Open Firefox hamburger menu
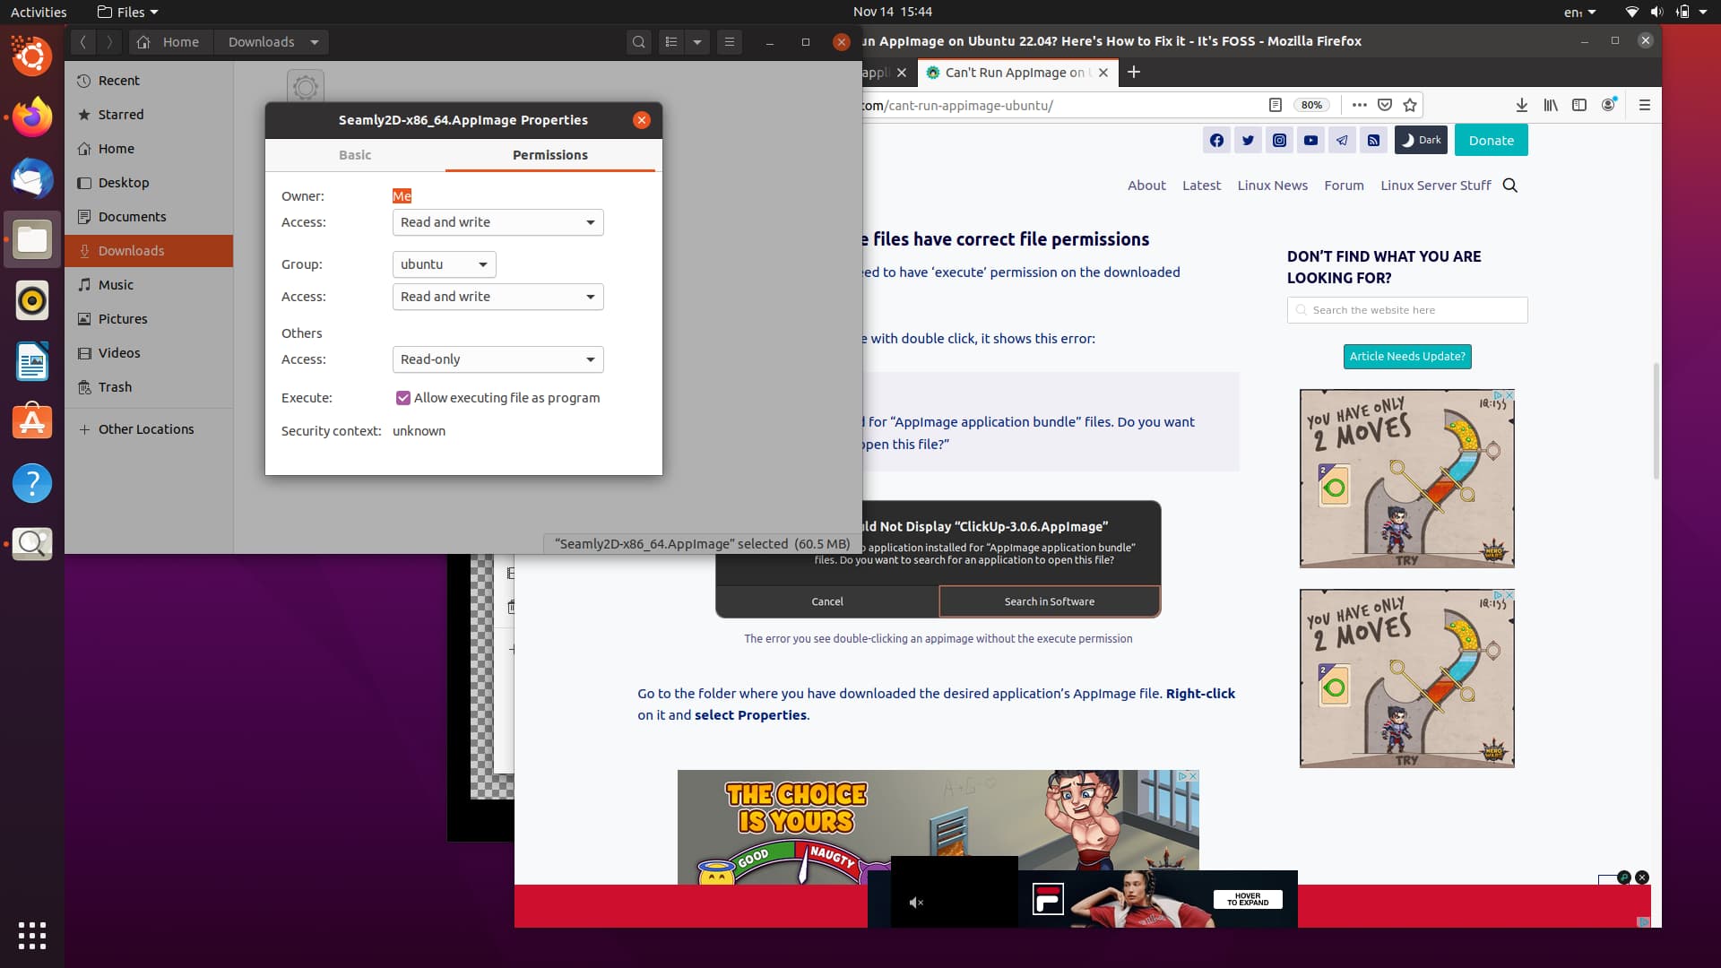This screenshot has height=968, width=1721. pos(1644,105)
